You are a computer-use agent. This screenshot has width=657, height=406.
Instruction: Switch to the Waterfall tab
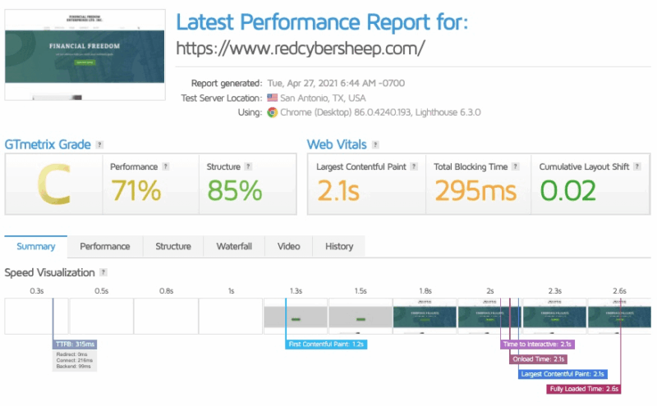pos(234,246)
